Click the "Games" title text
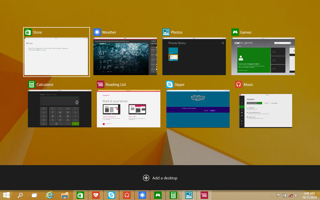This screenshot has width=320, height=200. click(x=246, y=32)
